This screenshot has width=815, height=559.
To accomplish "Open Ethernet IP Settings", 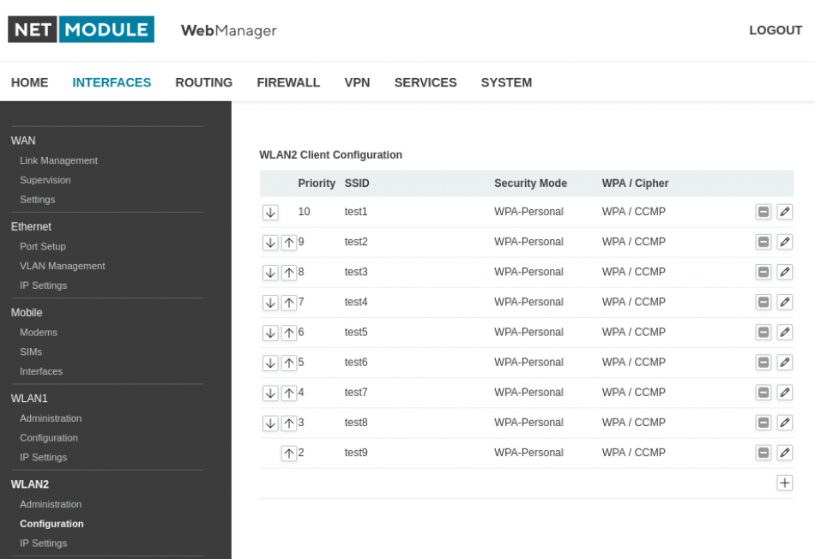I will click(44, 286).
